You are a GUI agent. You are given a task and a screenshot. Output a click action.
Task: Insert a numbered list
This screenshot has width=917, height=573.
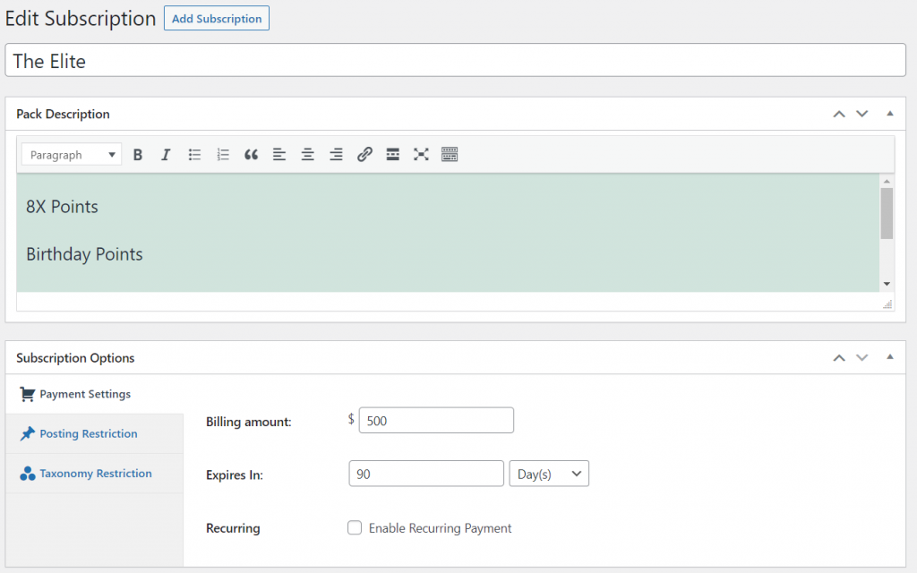[223, 155]
